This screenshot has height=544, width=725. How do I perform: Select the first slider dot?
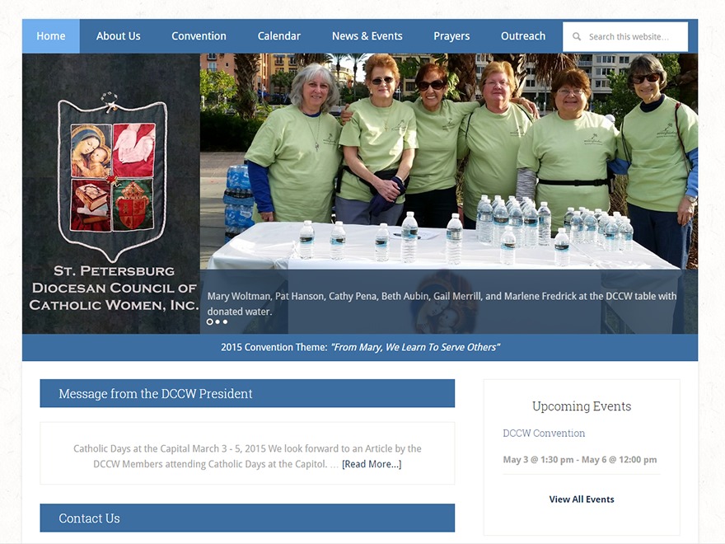209,321
